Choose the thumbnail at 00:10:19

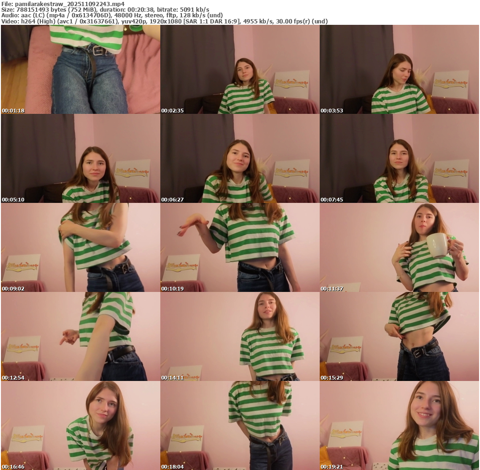240,247
